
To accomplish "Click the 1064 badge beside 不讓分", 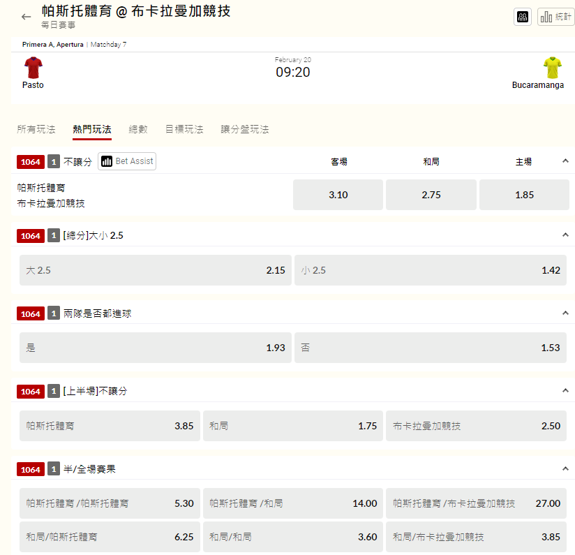I will (x=31, y=162).
